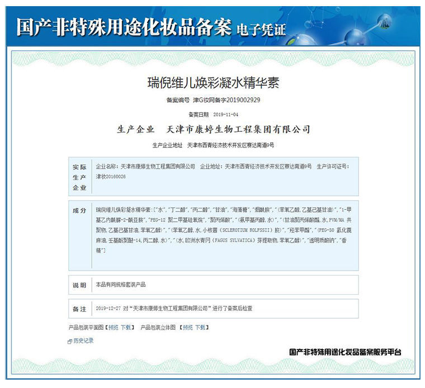Preview the 产品包装立体图 image
Image resolution: width=425 pixels, height=388 pixels.
(x=188, y=327)
